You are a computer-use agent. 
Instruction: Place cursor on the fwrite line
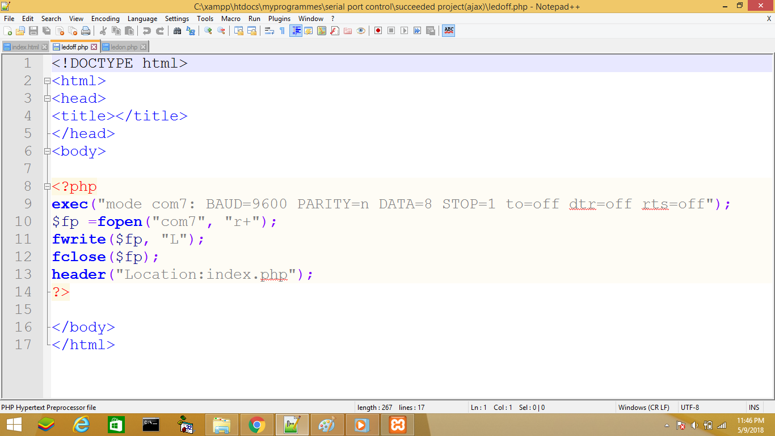[x=128, y=240]
